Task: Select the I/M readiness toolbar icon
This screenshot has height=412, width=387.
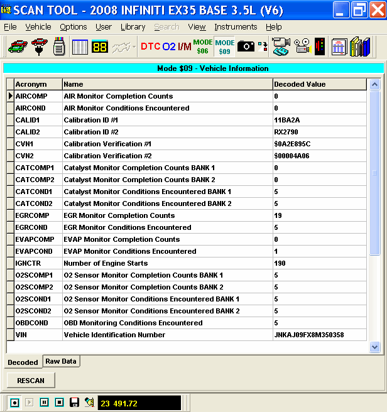Action: point(185,46)
